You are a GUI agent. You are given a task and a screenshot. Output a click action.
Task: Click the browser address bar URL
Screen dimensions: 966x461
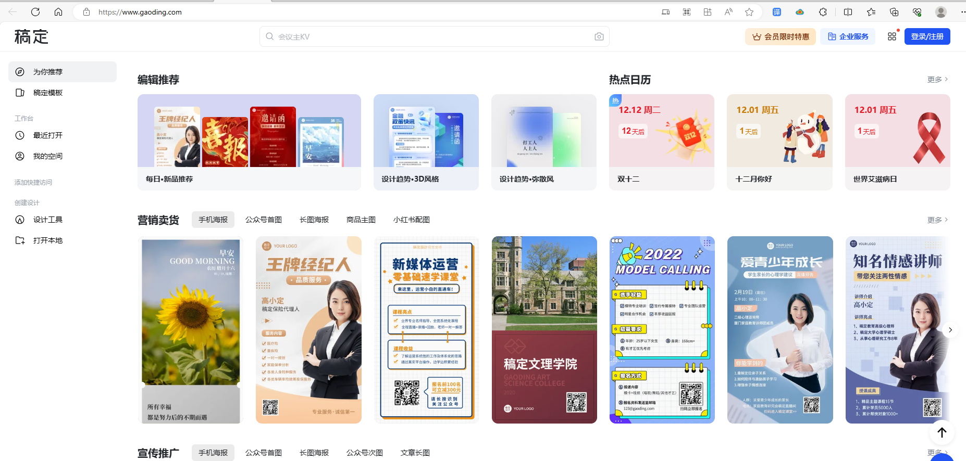[x=140, y=12]
